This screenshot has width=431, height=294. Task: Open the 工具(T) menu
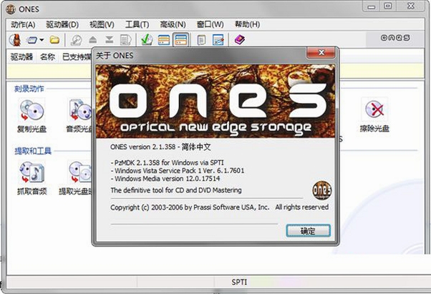click(x=137, y=24)
